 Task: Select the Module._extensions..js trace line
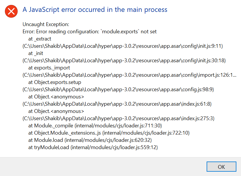tap(108, 133)
